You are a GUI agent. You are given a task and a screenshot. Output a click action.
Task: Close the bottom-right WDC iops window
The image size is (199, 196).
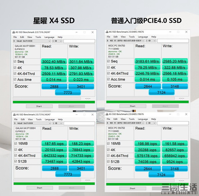coord(186,114)
